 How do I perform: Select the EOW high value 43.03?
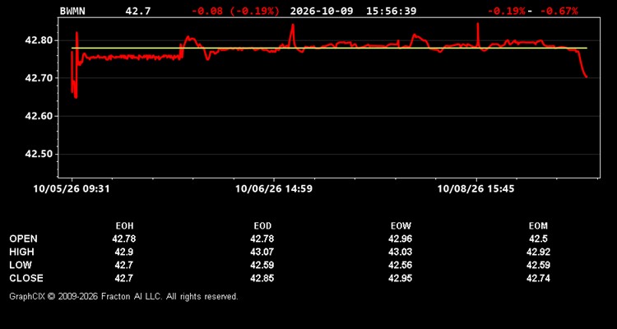point(400,252)
